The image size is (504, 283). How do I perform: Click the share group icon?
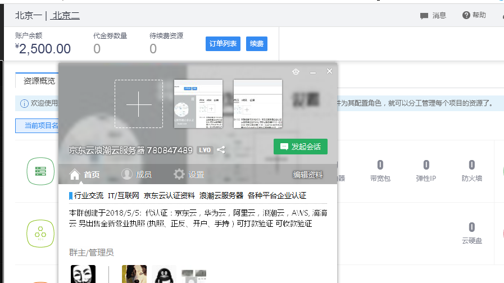(221, 150)
